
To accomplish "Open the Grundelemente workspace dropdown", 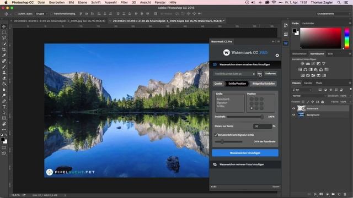I will [333, 14].
